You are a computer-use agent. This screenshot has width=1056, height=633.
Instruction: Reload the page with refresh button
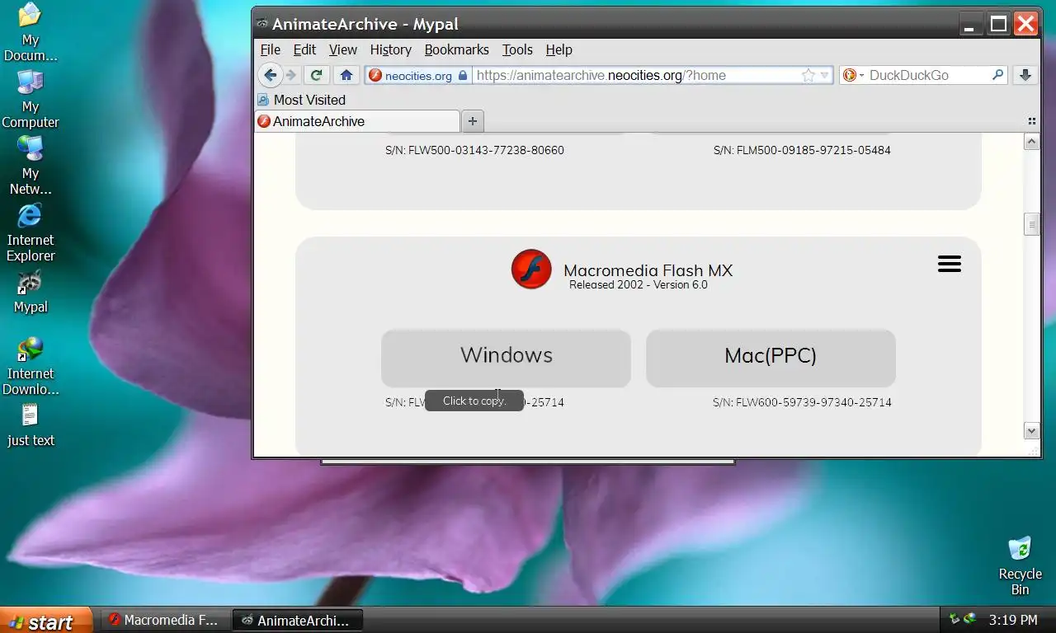click(316, 75)
